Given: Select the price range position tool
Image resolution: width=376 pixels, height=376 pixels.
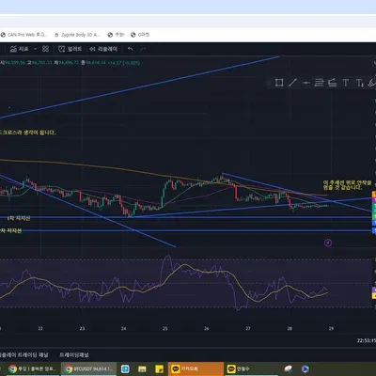Looking at the screenshot, I should click(332, 83).
